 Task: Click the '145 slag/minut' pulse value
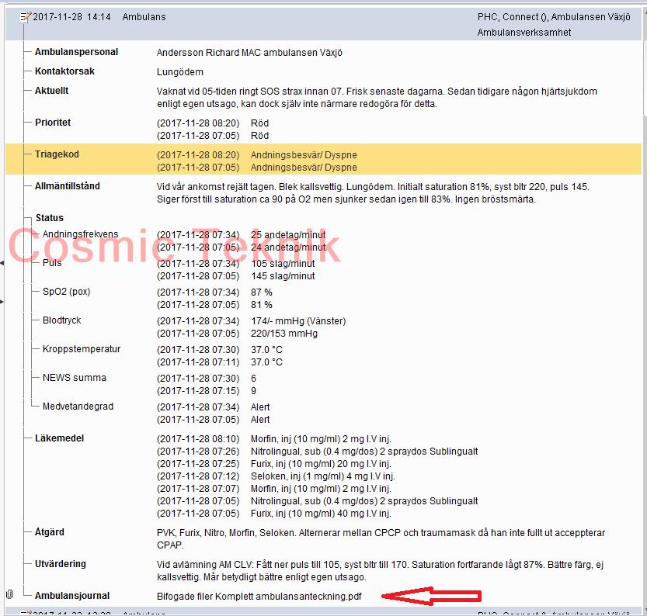(x=283, y=276)
